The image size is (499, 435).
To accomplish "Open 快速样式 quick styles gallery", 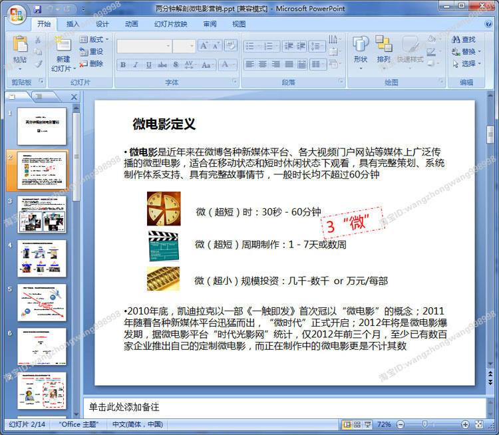I will 410,53.
